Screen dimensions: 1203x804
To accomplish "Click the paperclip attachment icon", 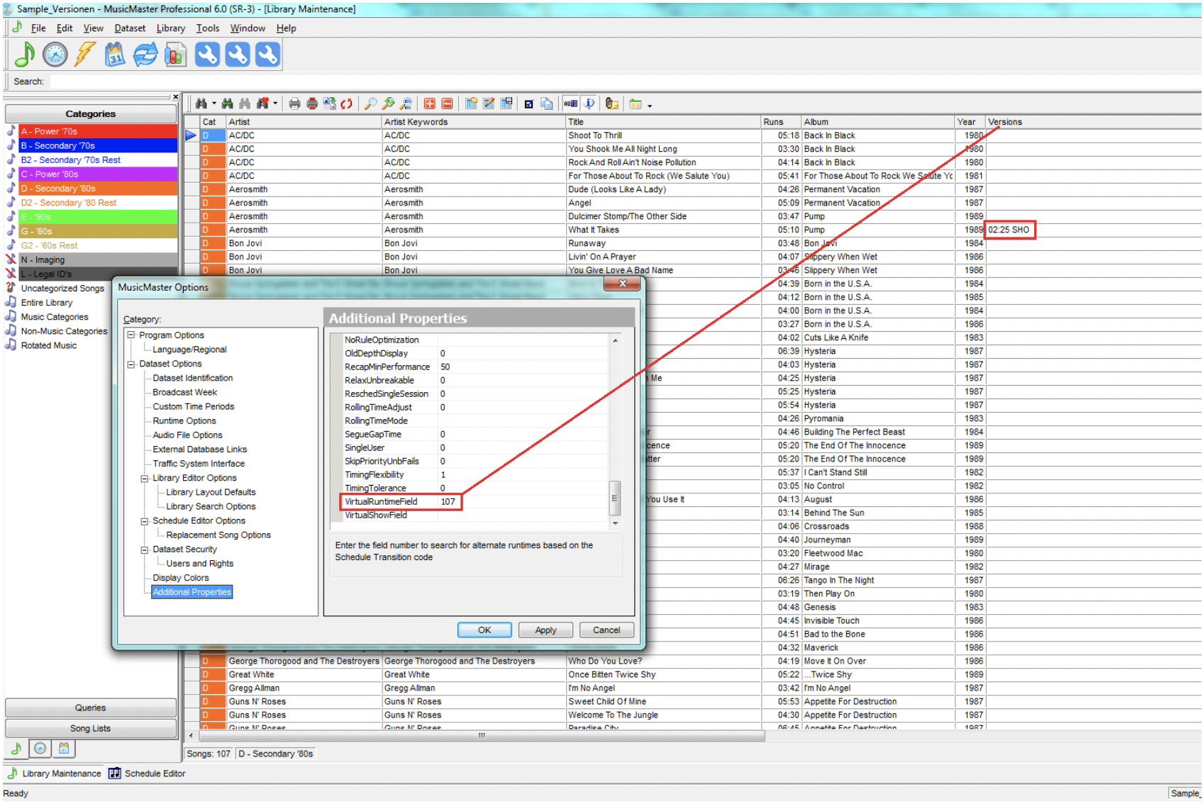I will pos(612,104).
